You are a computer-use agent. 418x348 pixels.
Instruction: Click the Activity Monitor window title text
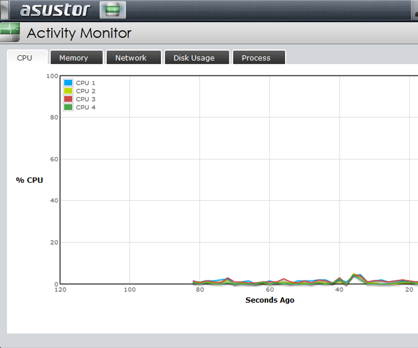click(79, 33)
